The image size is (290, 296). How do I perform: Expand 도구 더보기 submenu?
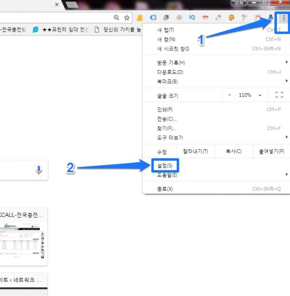pos(216,138)
